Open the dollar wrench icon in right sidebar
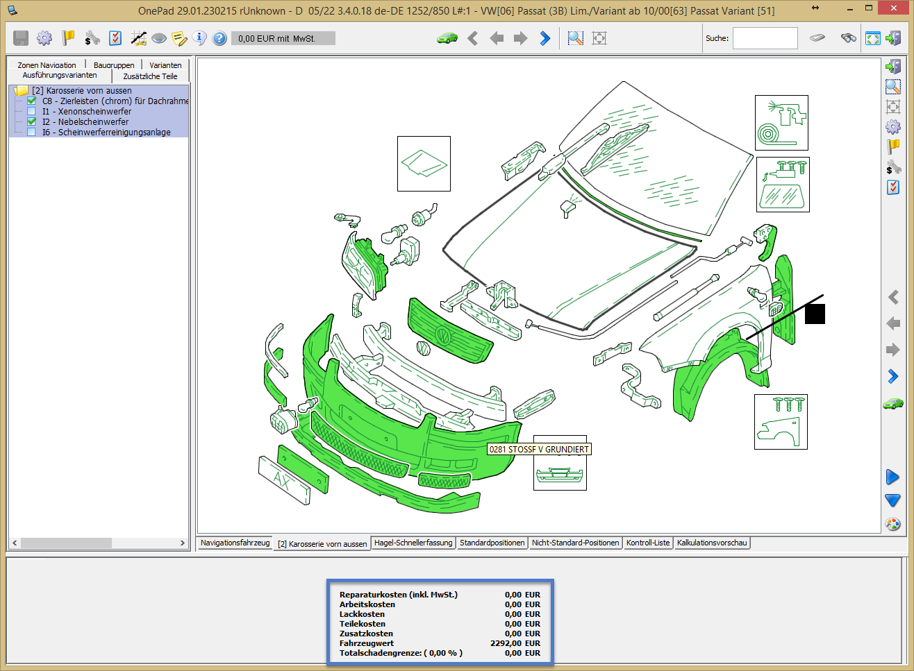The width and height of the screenshot is (914, 671). (x=893, y=167)
